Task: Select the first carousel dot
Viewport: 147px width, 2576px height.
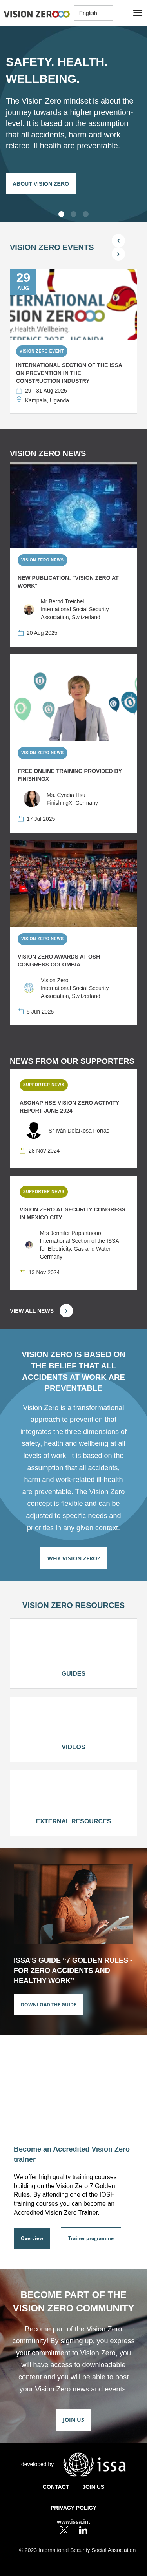Action: [61, 214]
